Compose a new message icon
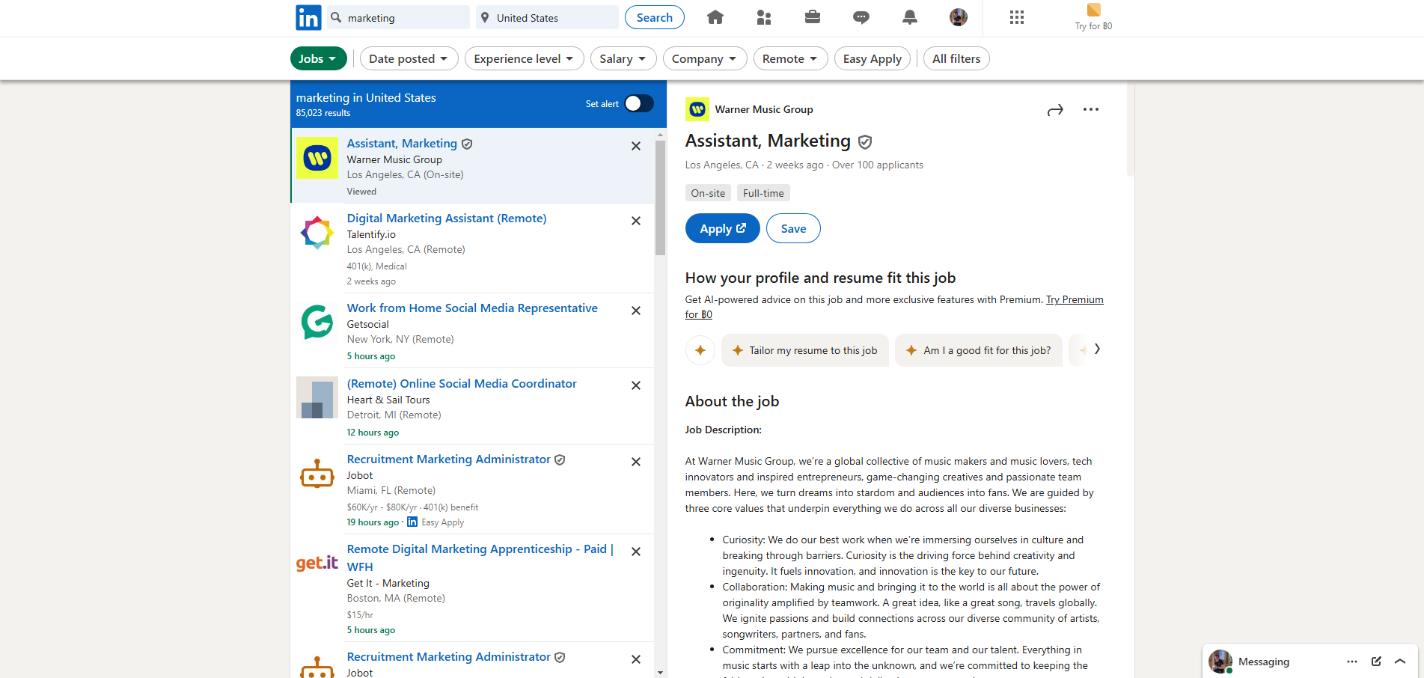The width and height of the screenshot is (1424, 678). pyautogui.click(x=1376, y=662)
